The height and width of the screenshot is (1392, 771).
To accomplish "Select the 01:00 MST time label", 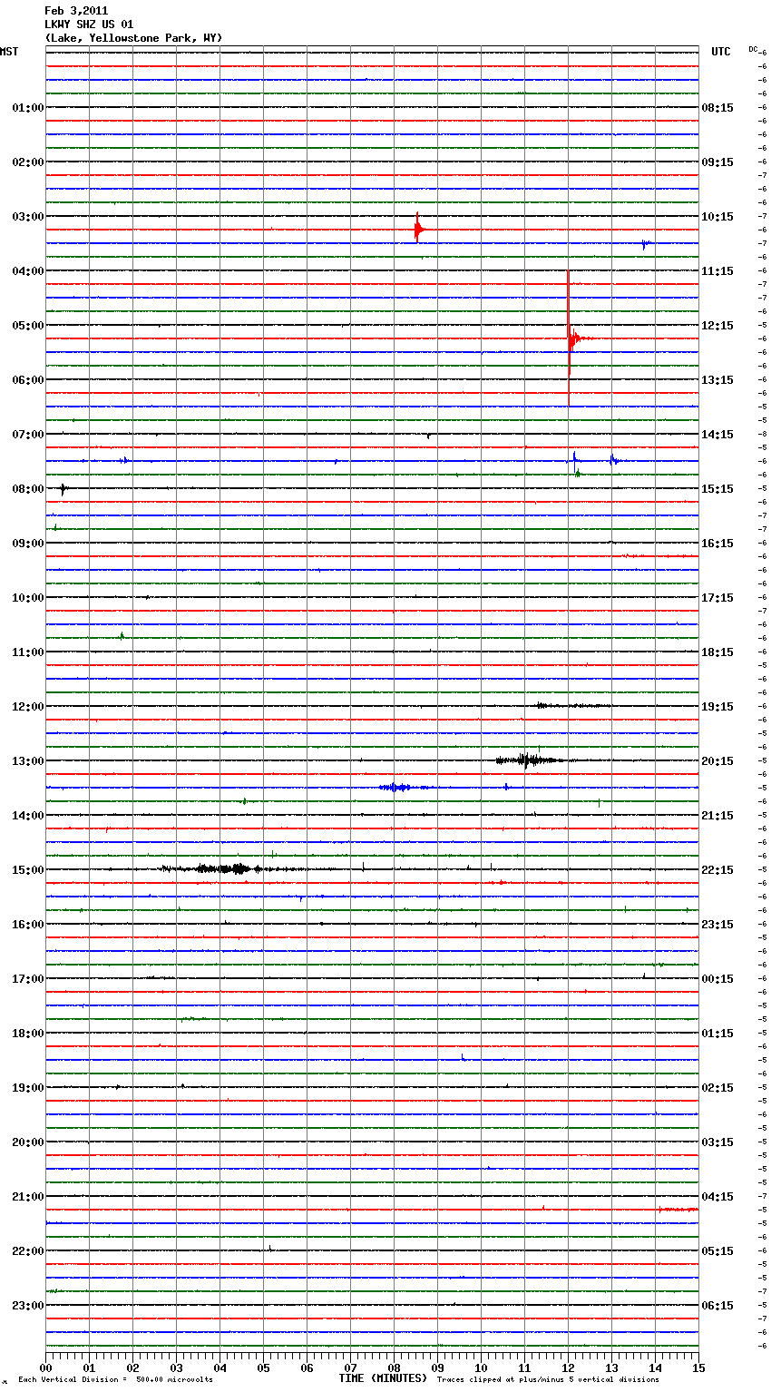I will (x=28, y=108).
